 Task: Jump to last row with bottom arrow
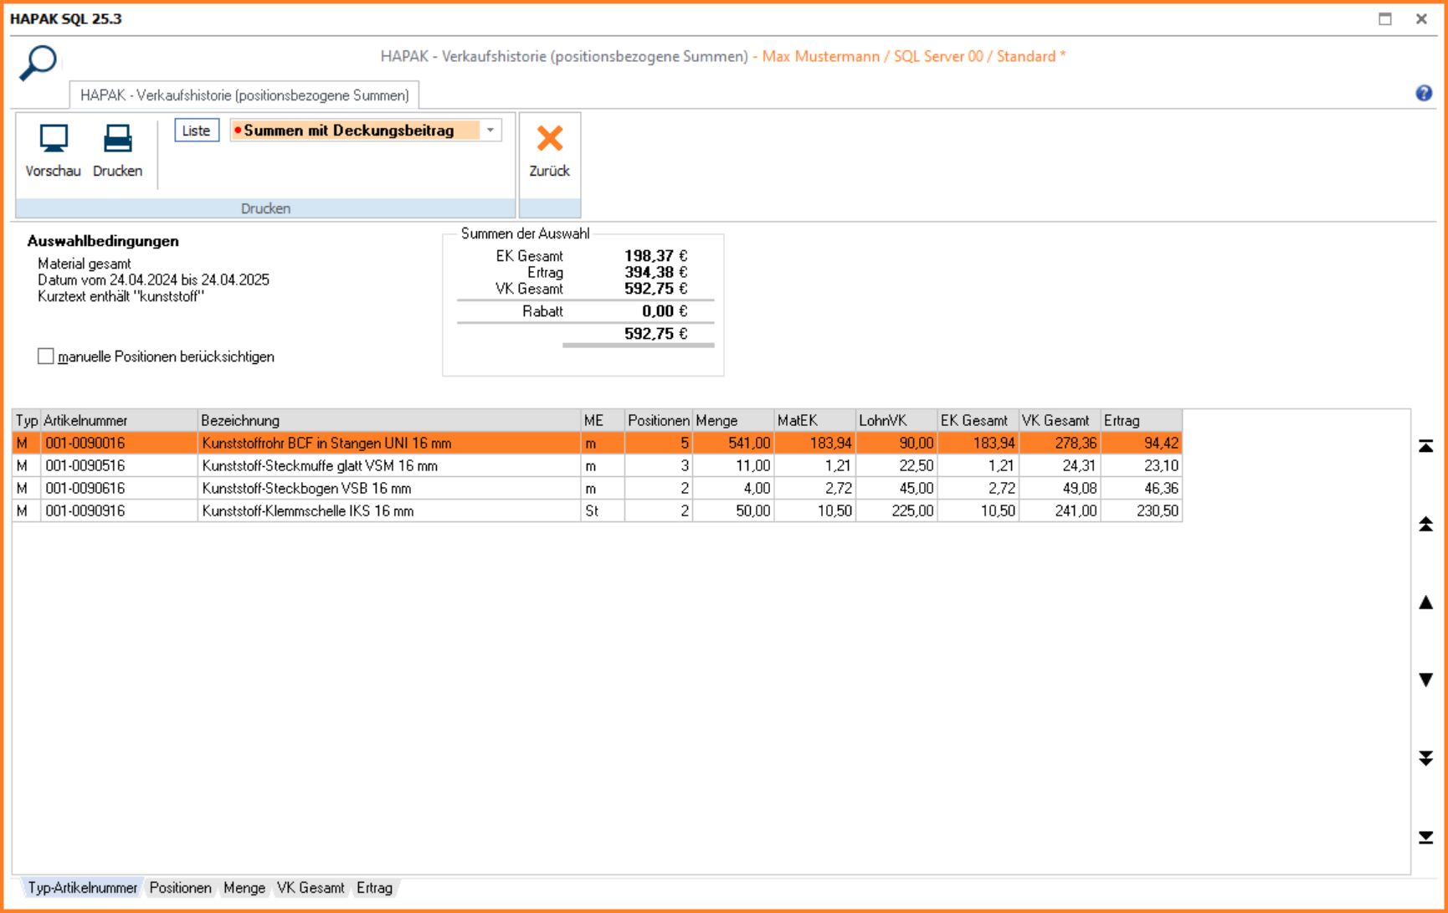point(1425,837)
